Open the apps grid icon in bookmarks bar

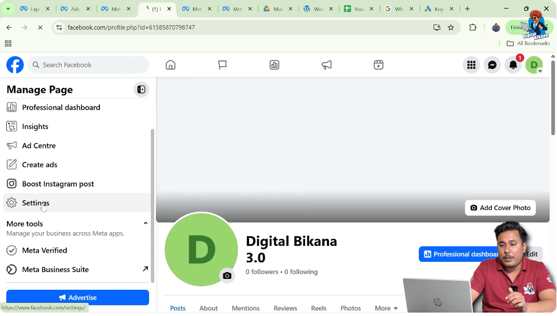8,43
